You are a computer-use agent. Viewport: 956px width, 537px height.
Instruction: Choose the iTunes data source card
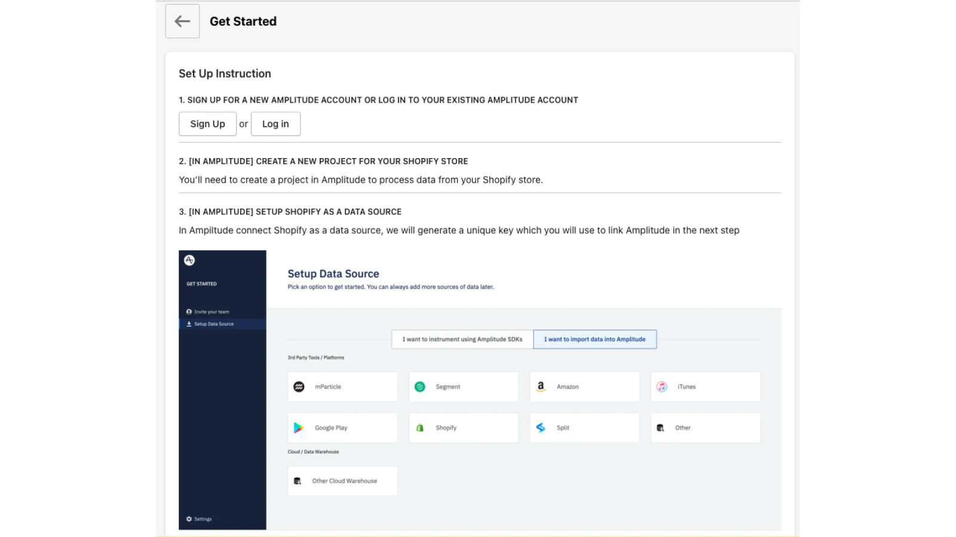click(x=706, y=387)
